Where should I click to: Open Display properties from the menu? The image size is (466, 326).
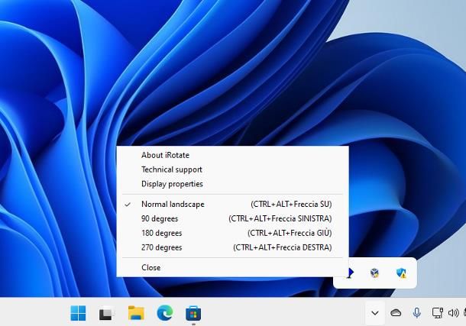coord(232,184)
